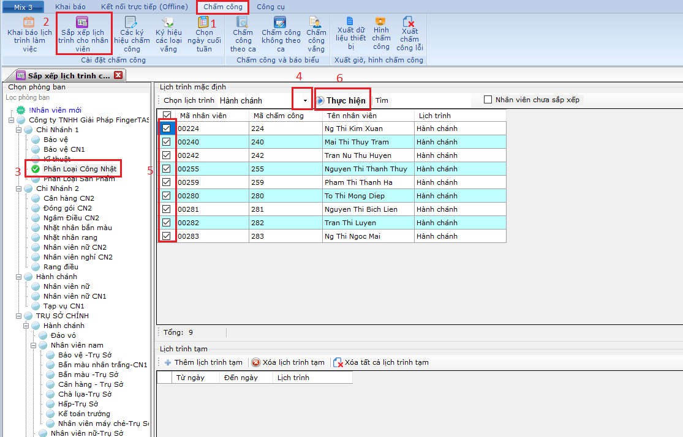The height and width of the screenshot is (437, 683).
Task: Select Phân Loại Công Nhật department
Action: pos(80,169)
